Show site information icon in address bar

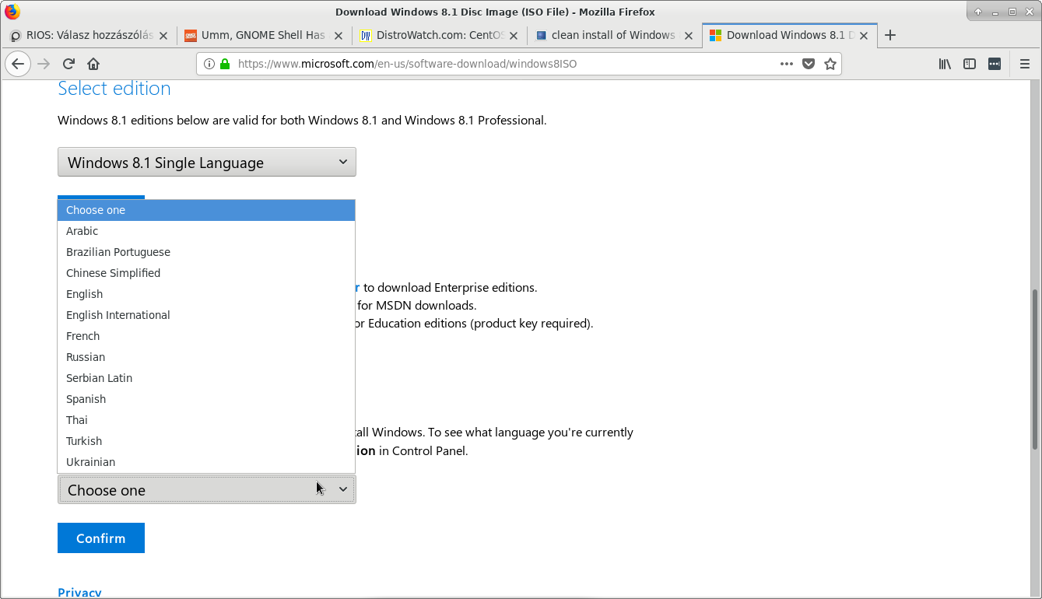click(x=209, y=64)
